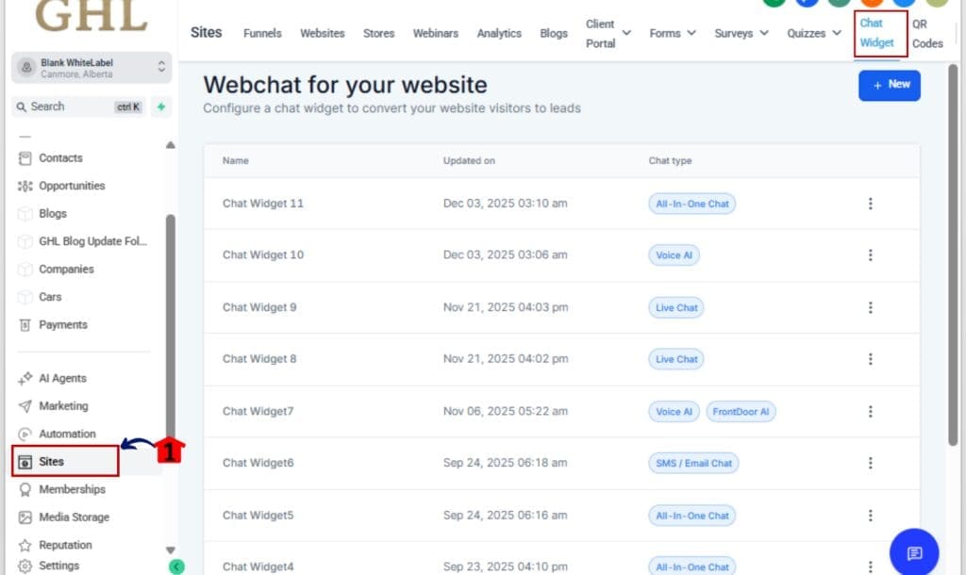Screen dimensions: 966x575
Task: Click the New button to create a widget
Action: tap(888, 85)
